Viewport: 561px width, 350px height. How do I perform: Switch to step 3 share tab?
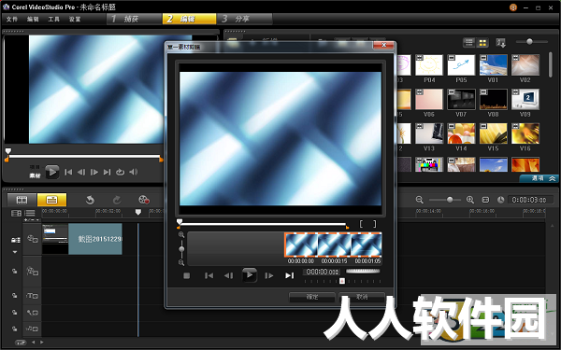tap(245, 19)
